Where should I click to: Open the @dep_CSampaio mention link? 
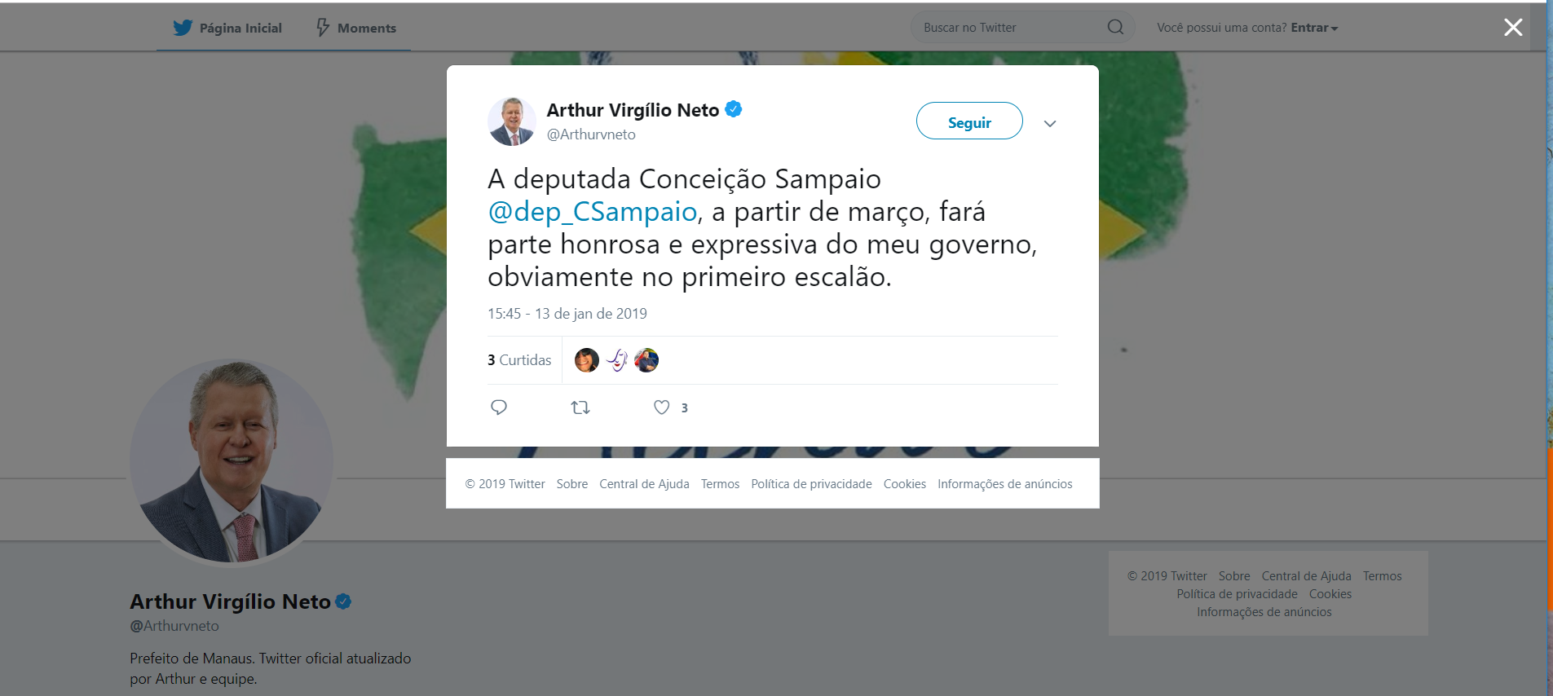click(593, 212)
